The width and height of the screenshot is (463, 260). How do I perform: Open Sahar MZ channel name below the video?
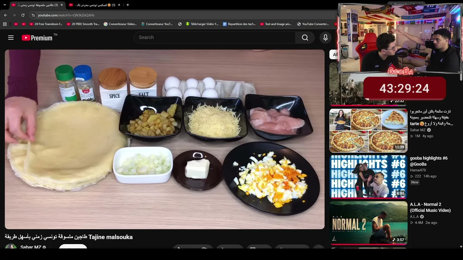point(31,247)
